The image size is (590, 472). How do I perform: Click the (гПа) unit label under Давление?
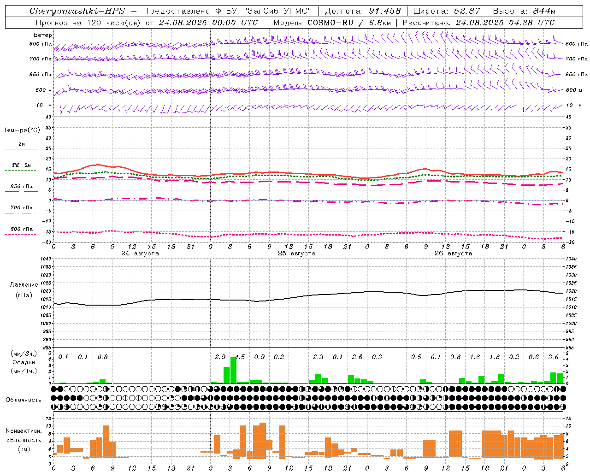tap(24, 295)
